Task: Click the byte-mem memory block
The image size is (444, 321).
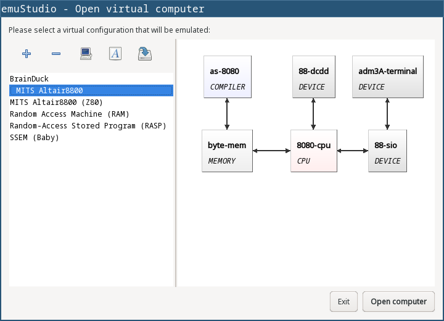Action: (227, 151)
